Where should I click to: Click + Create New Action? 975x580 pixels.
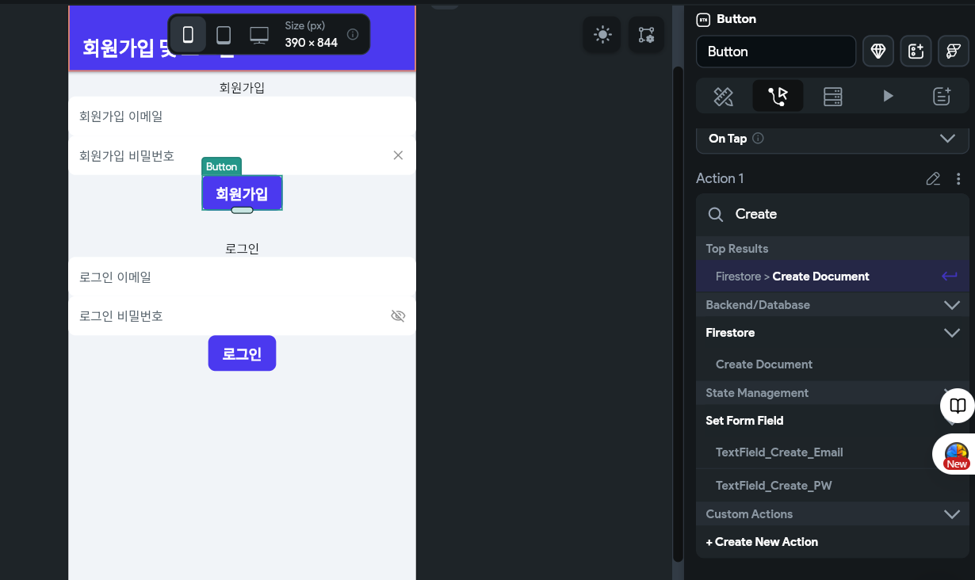point(762,542)
